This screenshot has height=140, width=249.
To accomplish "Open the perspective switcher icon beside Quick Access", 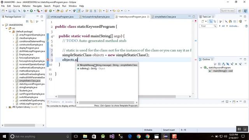I will [240, 11].
